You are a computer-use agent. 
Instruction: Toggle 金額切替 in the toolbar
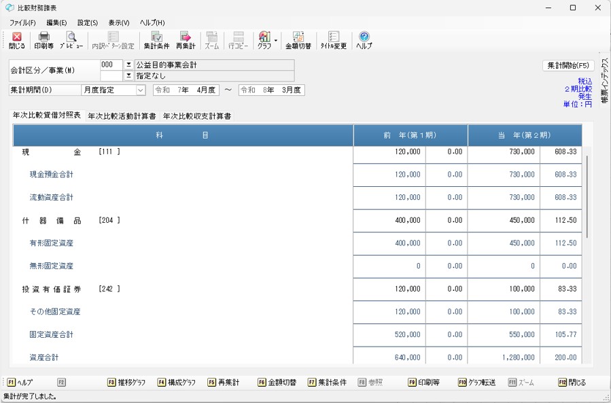[298, 40]
